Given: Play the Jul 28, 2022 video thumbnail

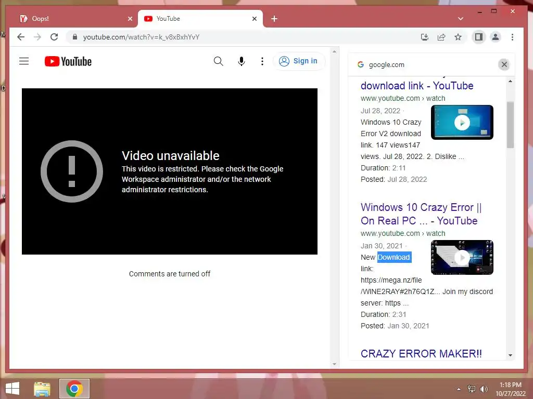Looking at the screenshot, I should coord(462,123).
